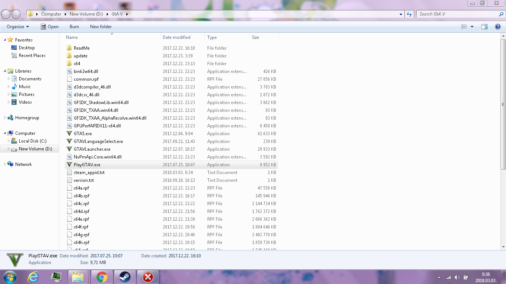Select New Volume (D:) in sidebar
This screenshot has width=506, height=284.
coord(36,149)
